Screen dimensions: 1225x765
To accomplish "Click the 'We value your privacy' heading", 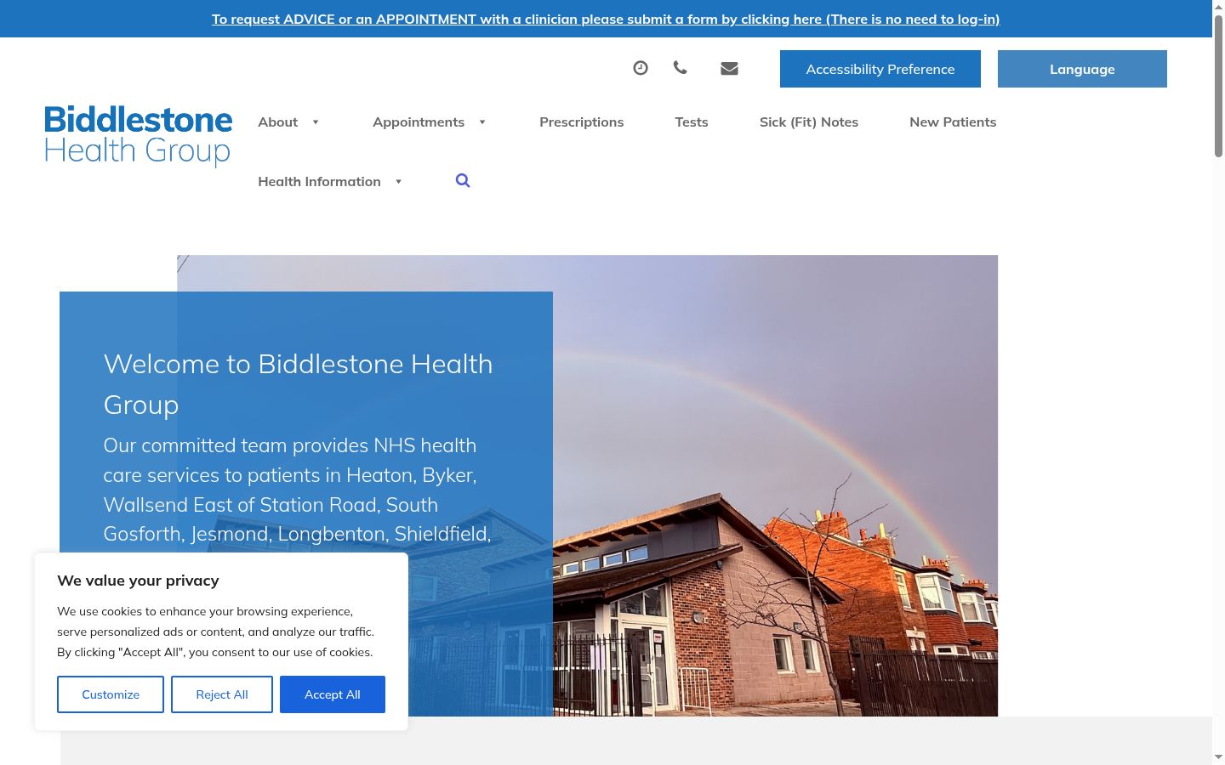I will click(x=138, y=581).
